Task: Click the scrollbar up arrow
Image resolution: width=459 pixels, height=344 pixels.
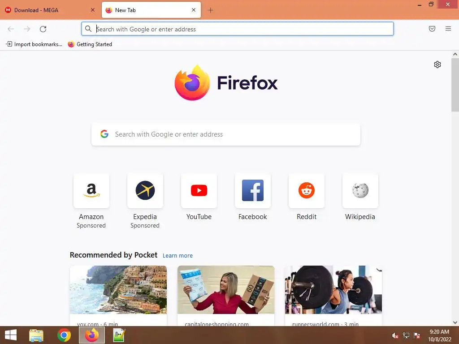Action: coord(455,54)
